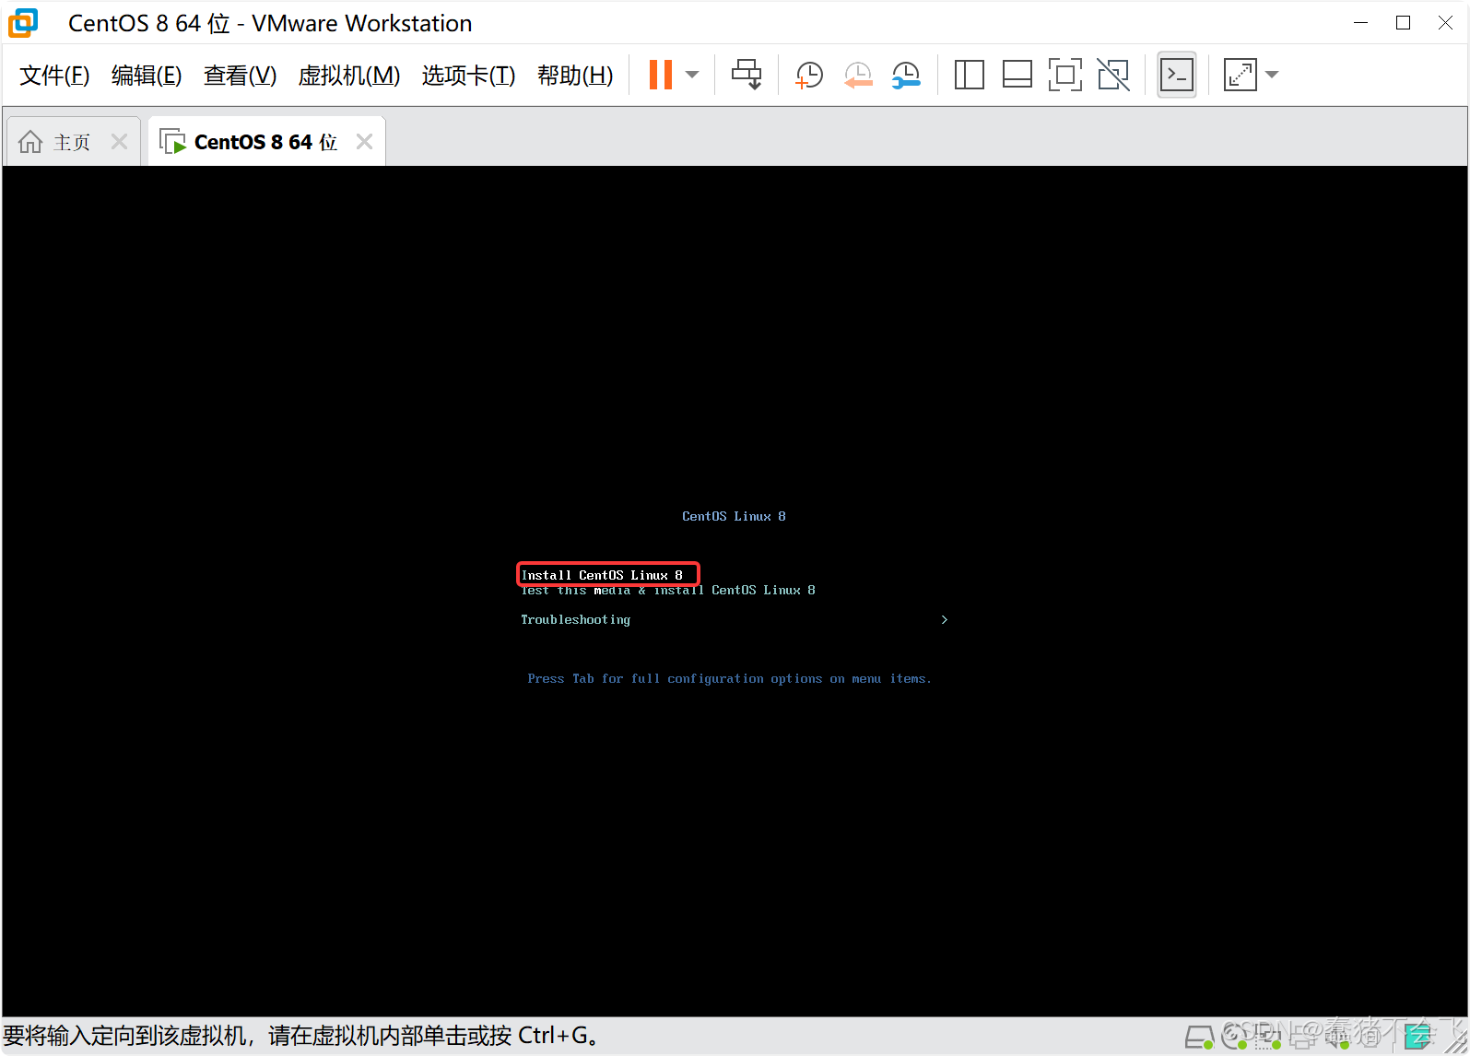Select the Troubleshooting boot menu entry
Screen dimensions: 1470x1056
tap(576, 620)
